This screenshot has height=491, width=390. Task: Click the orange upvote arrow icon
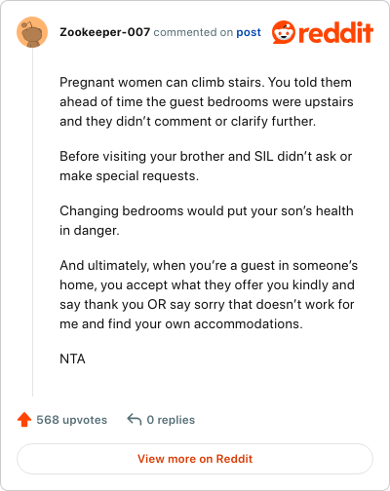(x=24, y=420)
